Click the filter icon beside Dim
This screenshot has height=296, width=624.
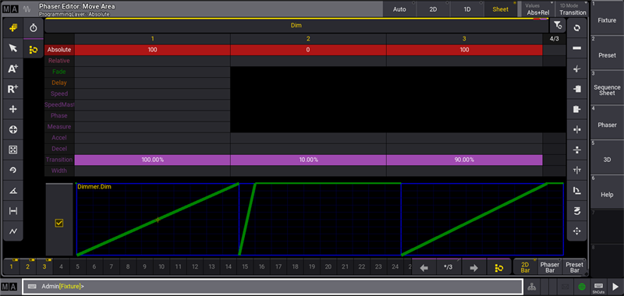pos(558,26)
